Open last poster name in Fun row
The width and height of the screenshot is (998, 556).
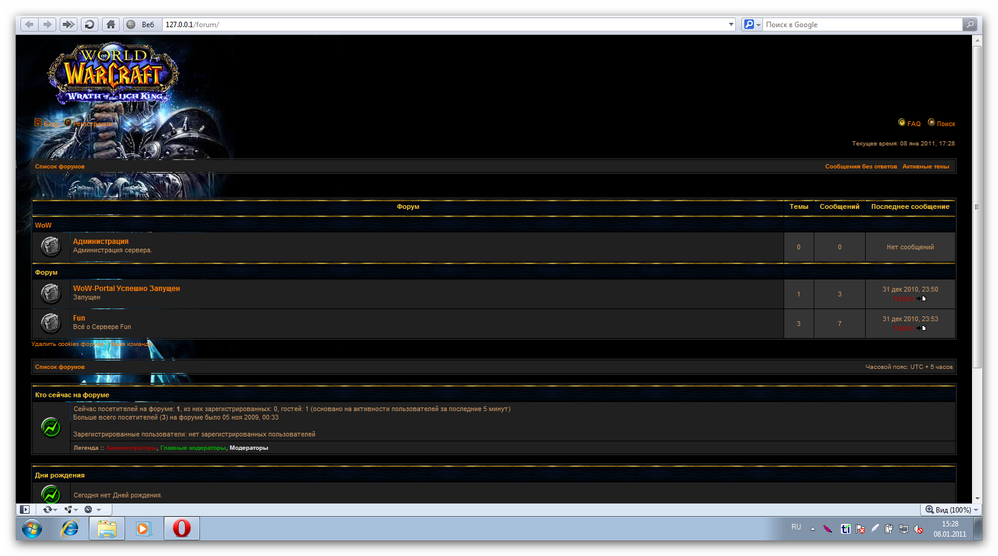pos(904,328)
